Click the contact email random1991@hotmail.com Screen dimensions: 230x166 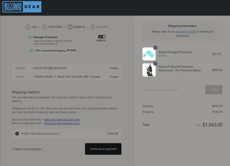click(x=50, y=68)
